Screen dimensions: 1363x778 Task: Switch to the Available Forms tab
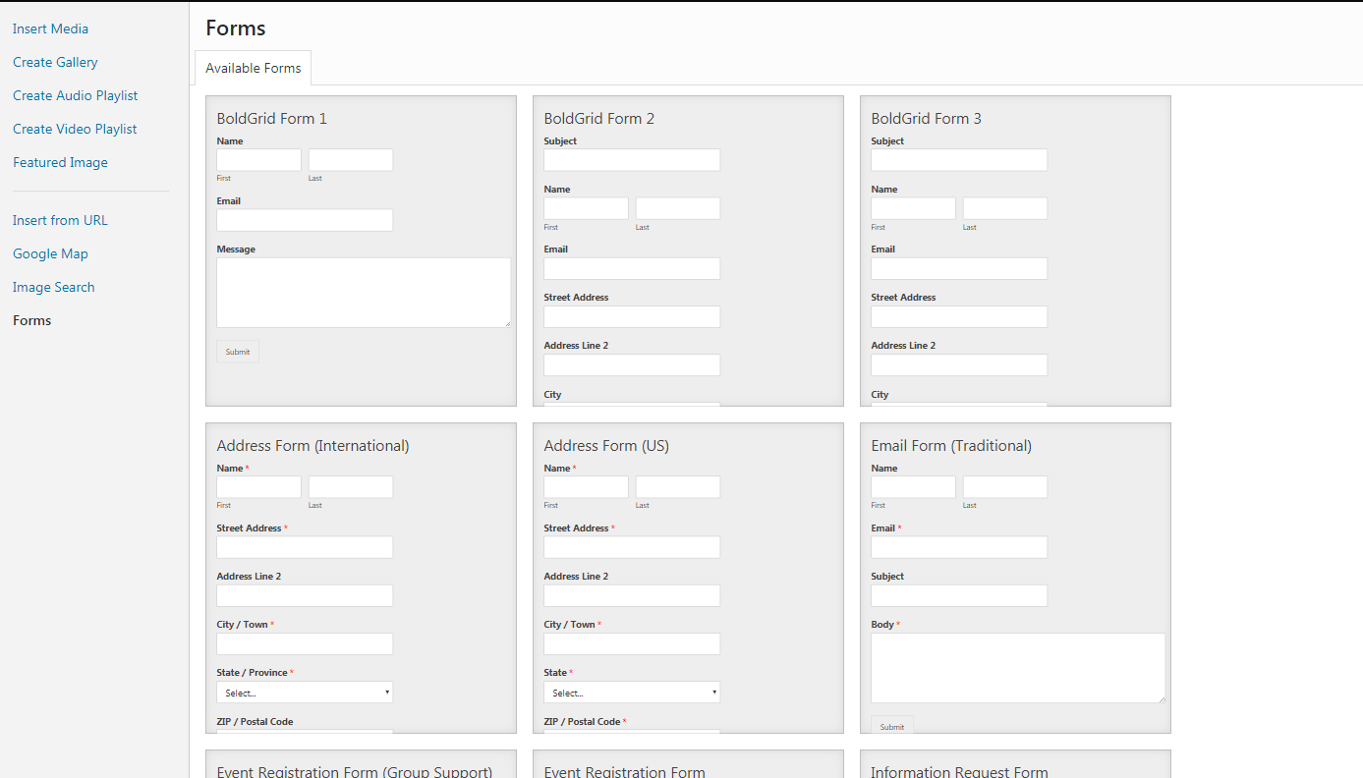point(254,68)
